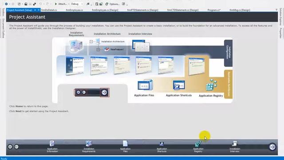Viewport: 284px width, 160px height.
Task: Switch to the frmEmployee.cs [Design] tab
Action: 105,10
